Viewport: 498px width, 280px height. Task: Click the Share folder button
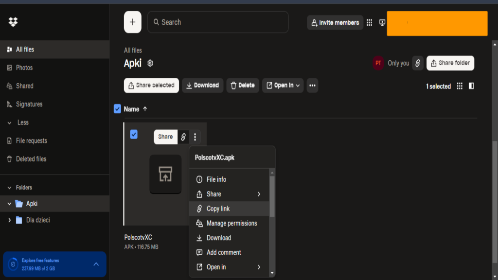pyautogui.click(x=450, y=63)
